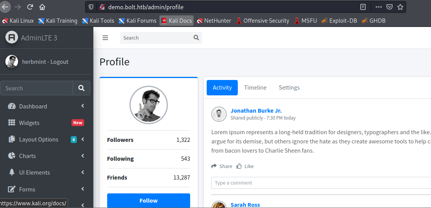
Task: Click the AdminLTE logo icon
Action: click(x=12, y=38)
